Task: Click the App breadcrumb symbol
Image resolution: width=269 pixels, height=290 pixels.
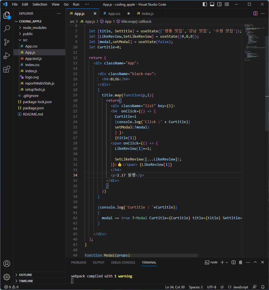Action: pyautogui.click(x=106, y=21)
